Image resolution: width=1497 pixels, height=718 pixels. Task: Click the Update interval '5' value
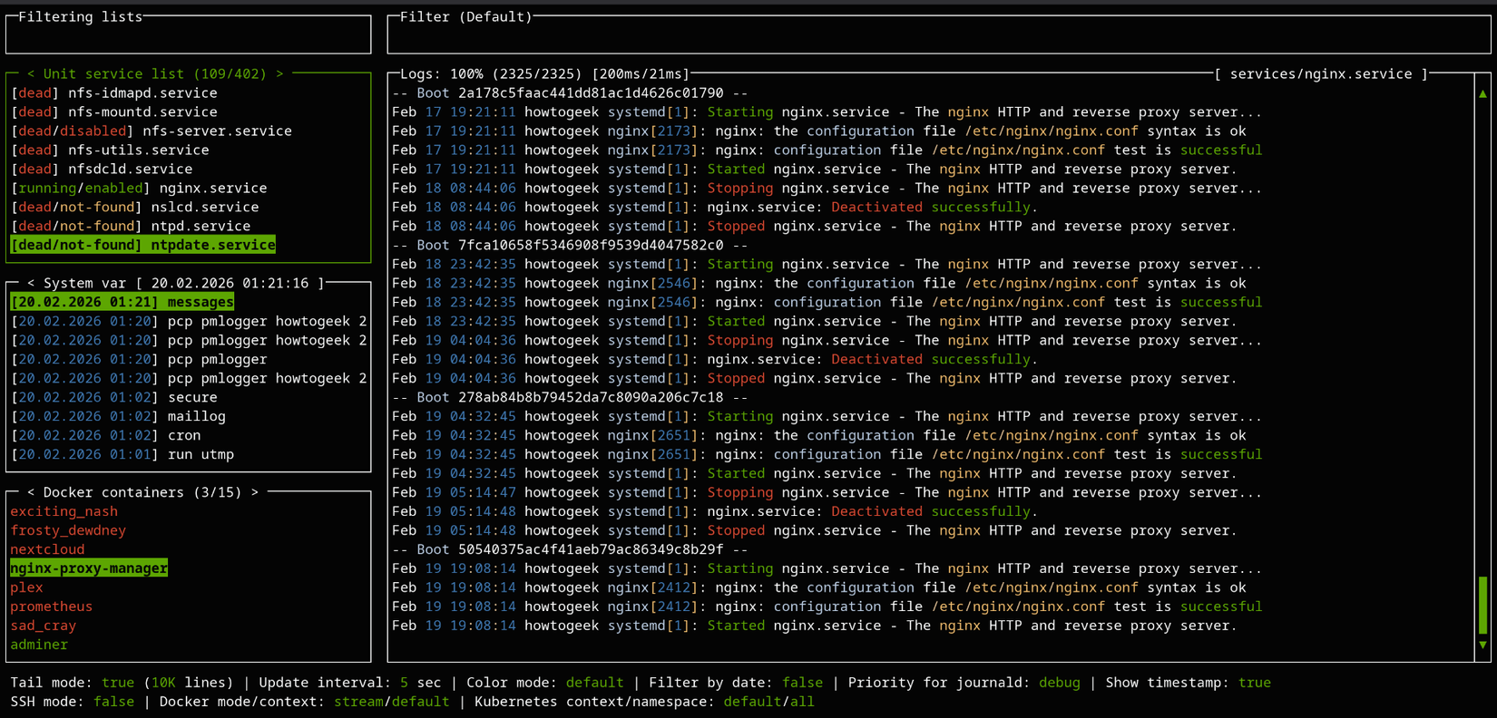[x=404, y=684]
